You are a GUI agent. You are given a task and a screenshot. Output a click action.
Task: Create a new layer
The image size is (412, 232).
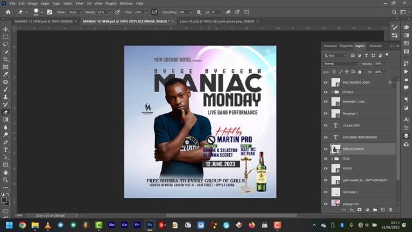coord(383,209)
